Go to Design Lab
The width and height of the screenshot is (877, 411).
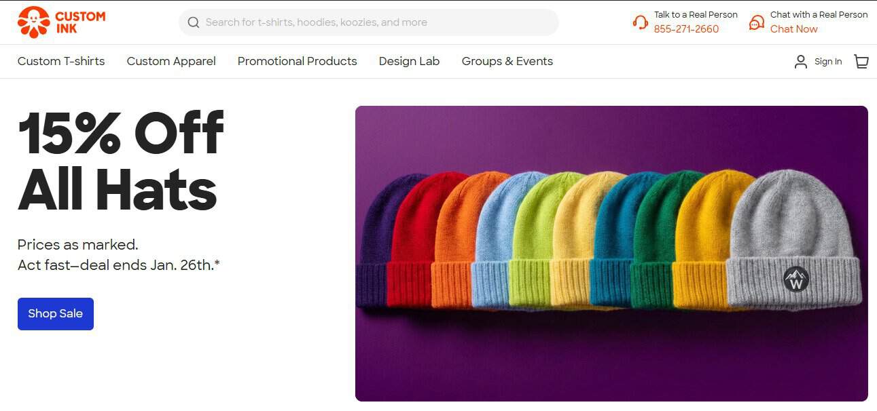[409, 61]
